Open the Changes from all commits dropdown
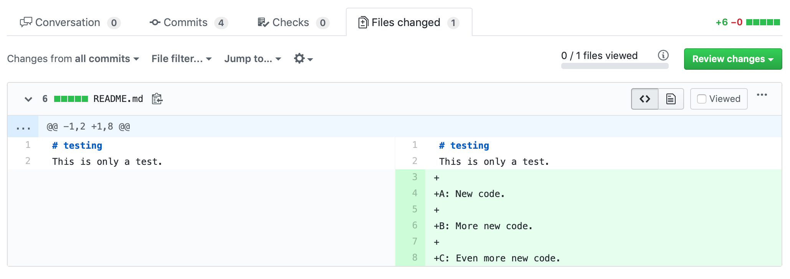The height and width of the screenshot is (279, 790). pyautogui.click(x=73, y=59)
